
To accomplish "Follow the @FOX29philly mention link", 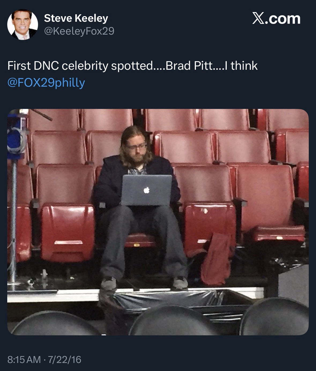I will click(x=46, y=82).
